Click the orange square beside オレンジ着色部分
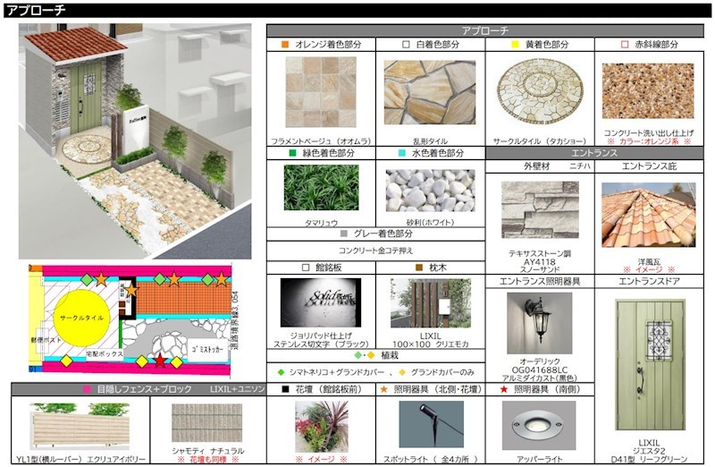This screenshot has height=467, width=715. (284, 44)
